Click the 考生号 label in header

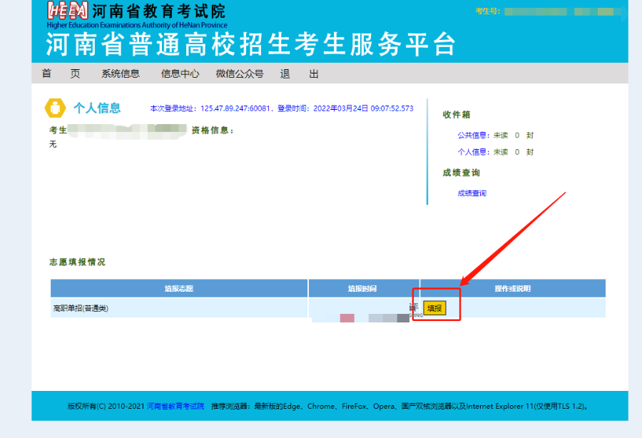487,11
